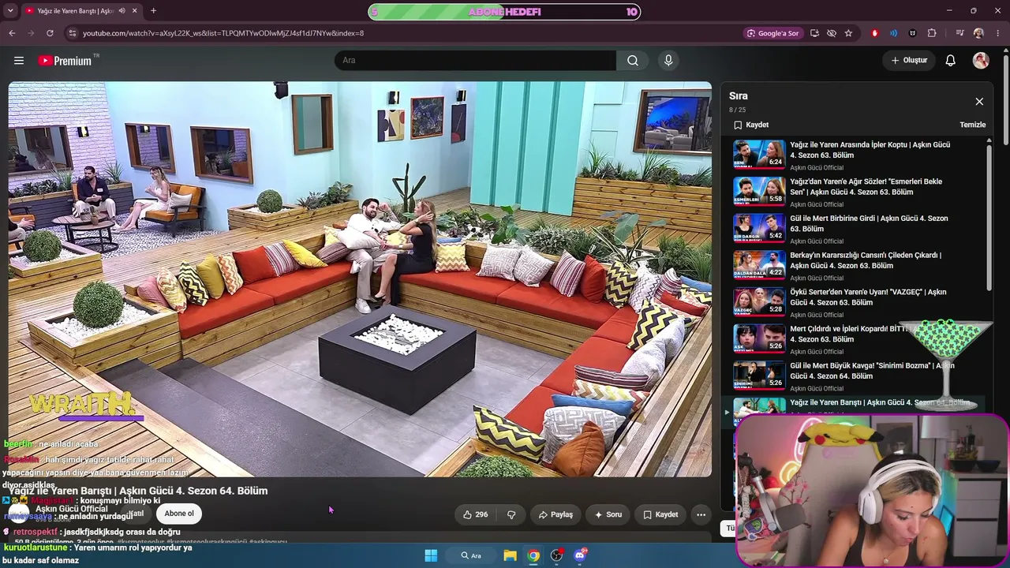Open the media controls icon
Screen dimensions: 1010x568
pos(959,33)
